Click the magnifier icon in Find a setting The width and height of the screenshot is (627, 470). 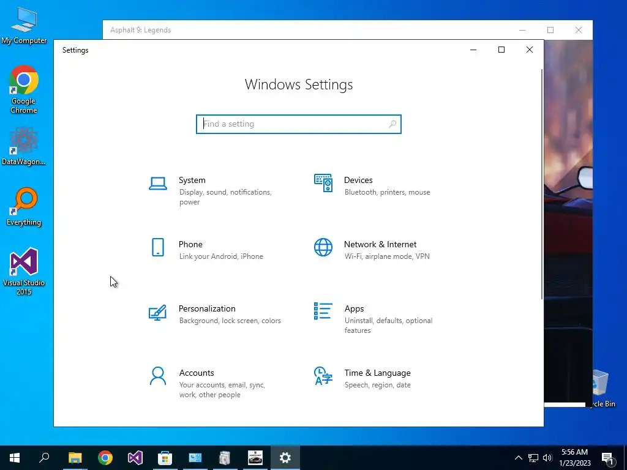point(392,124)
